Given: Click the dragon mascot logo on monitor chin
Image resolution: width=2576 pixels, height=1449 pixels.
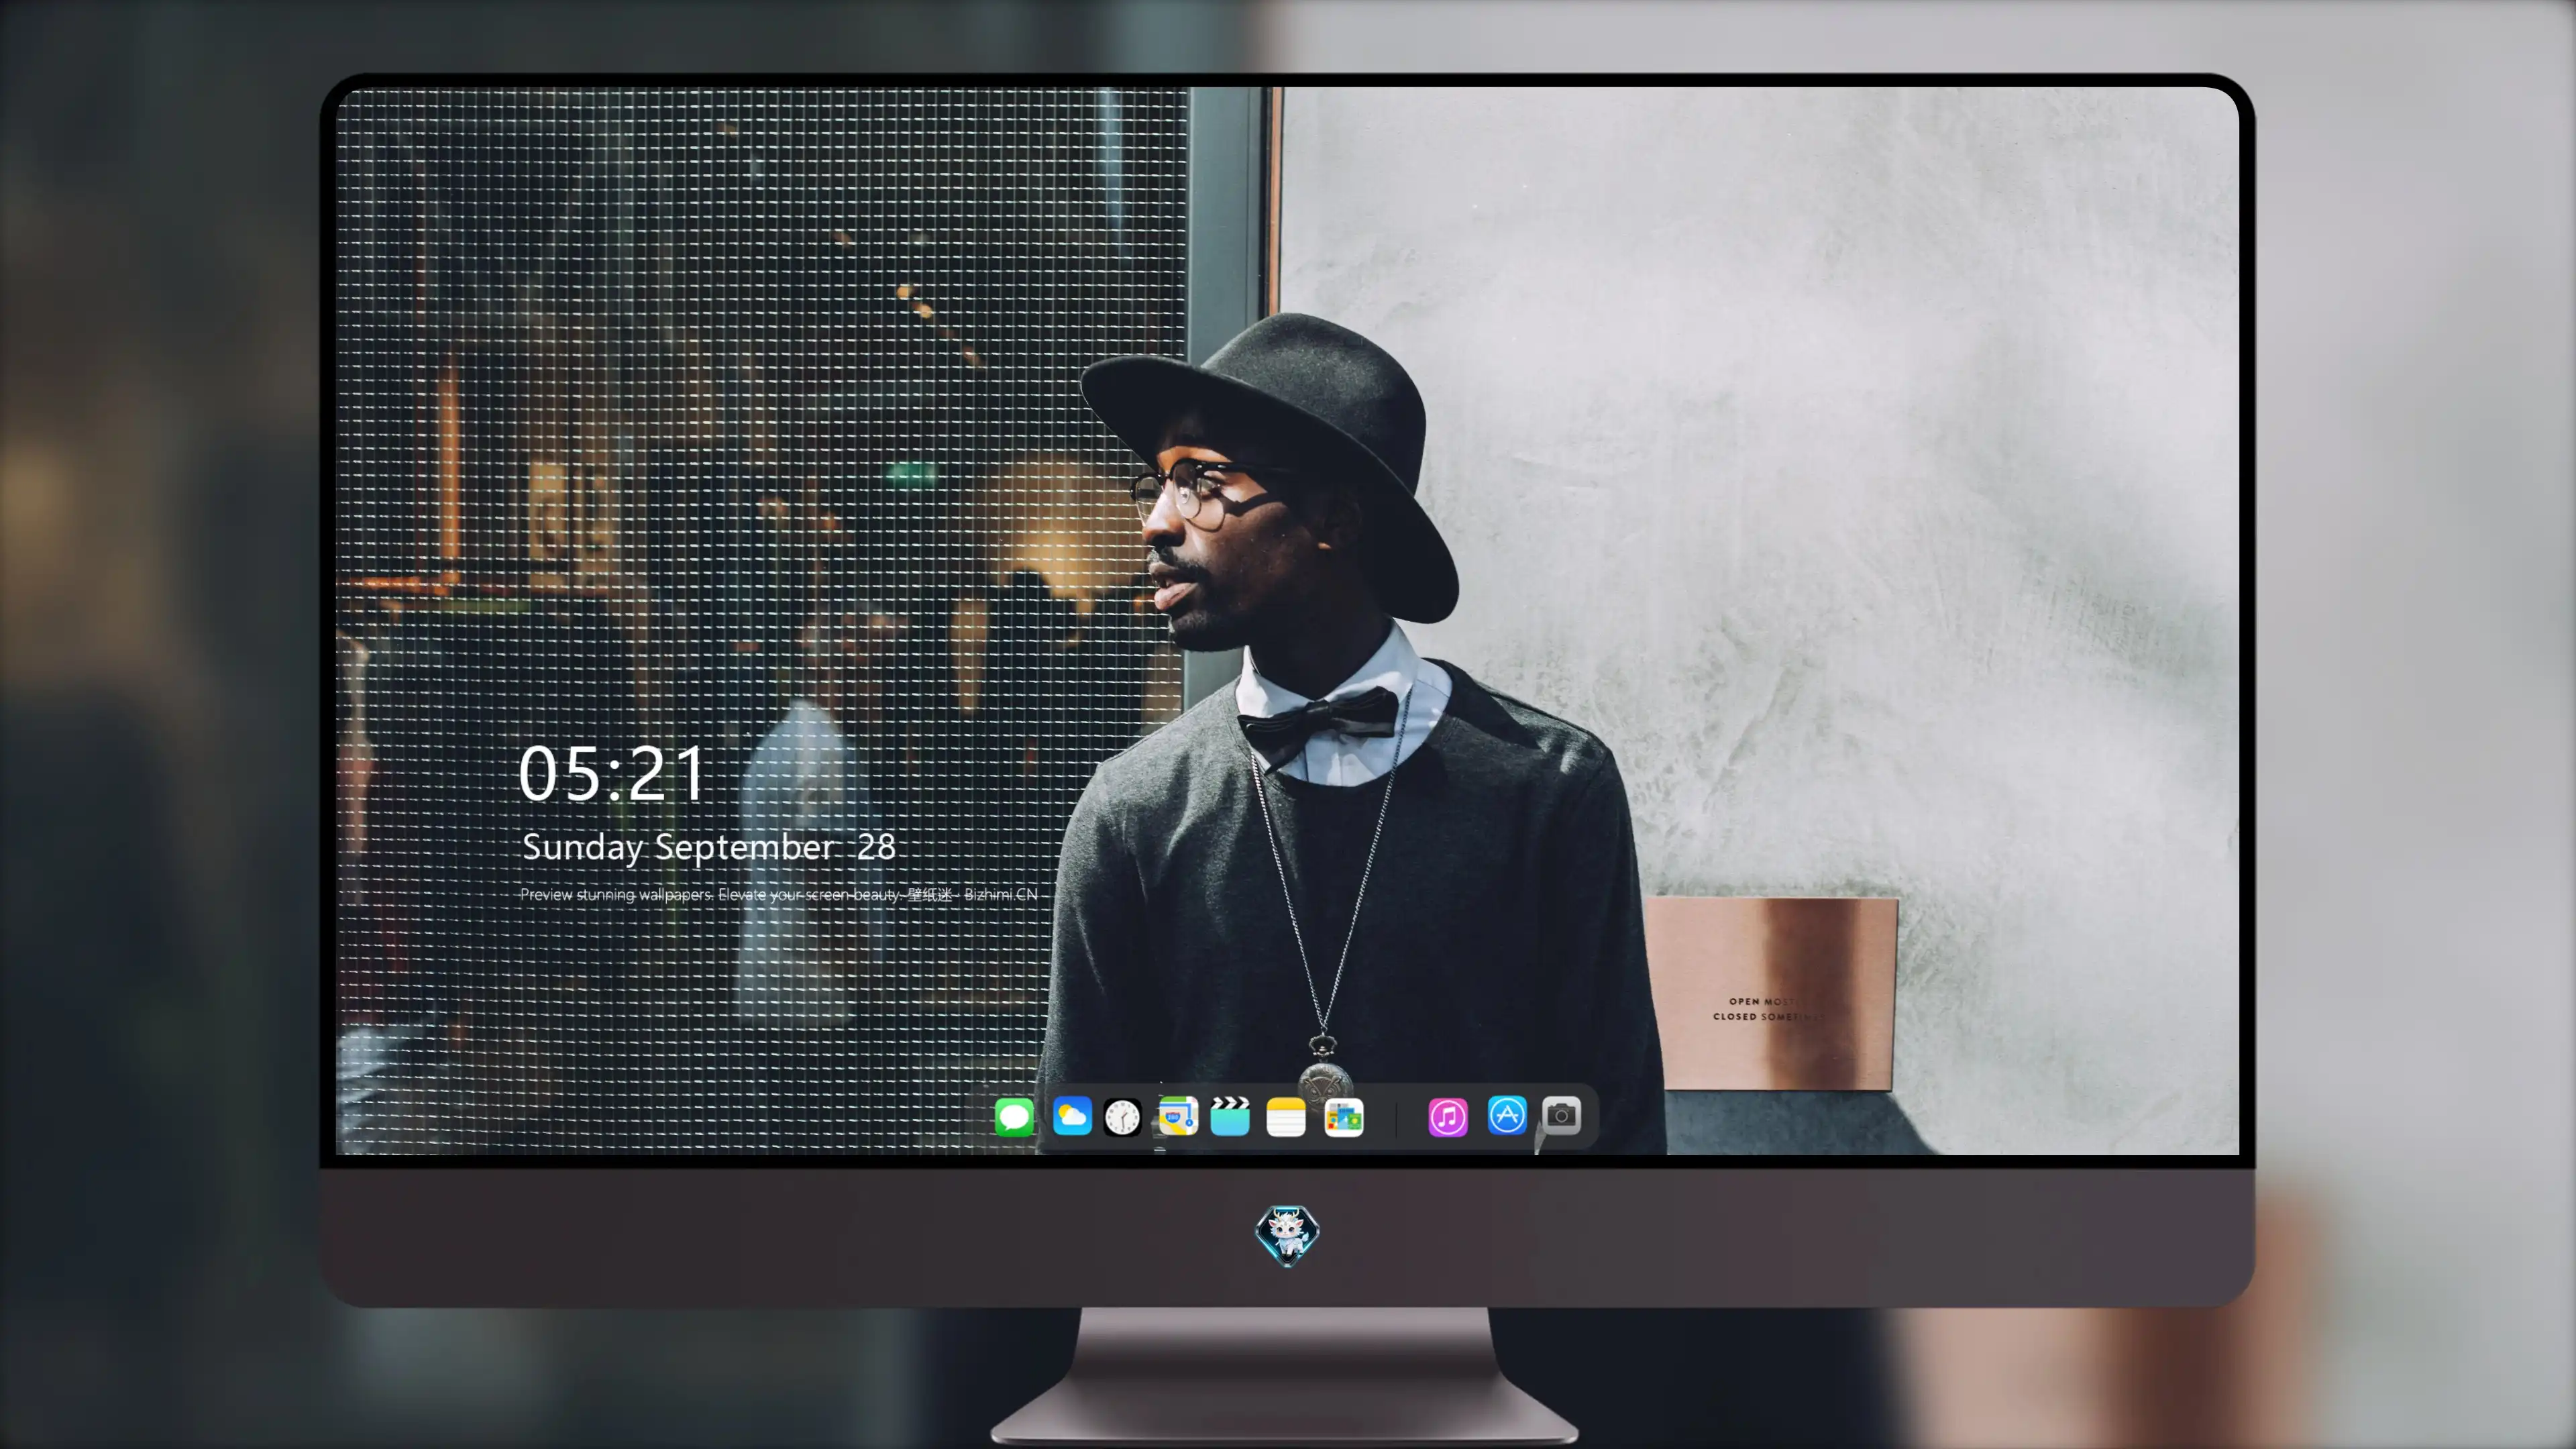Looking at the screenshot, I should (x=1287, y=1235).
